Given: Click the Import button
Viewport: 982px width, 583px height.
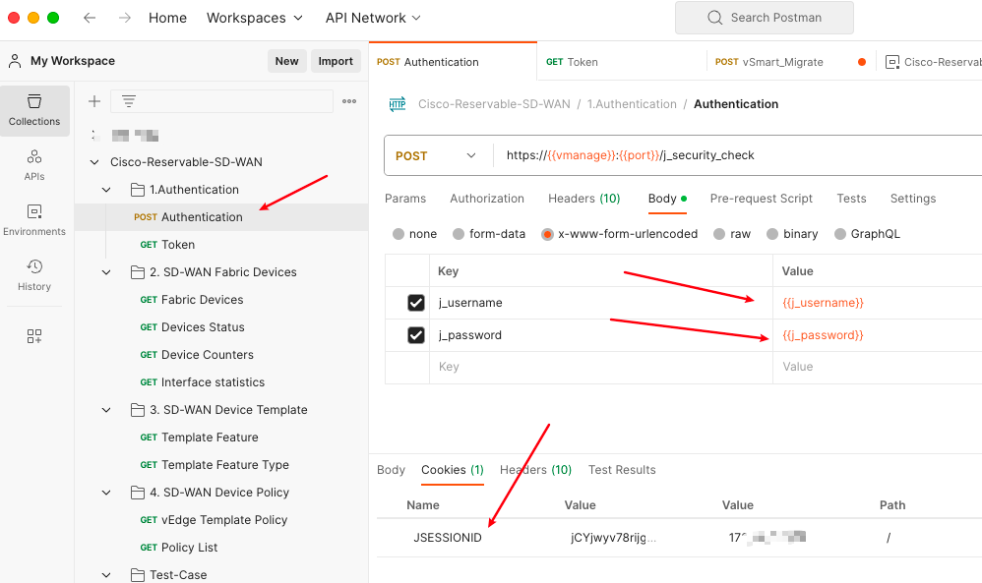Looking at the screenshot, I should click(x=336, y=61).
